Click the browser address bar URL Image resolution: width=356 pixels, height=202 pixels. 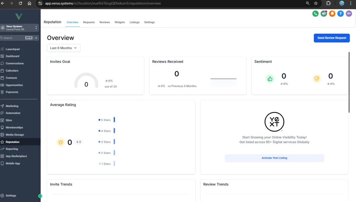[x=103, y=4]
